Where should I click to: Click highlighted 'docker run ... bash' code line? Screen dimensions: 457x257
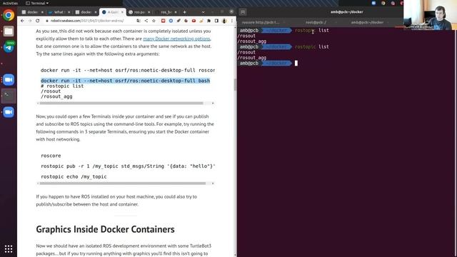click(126, 81)
